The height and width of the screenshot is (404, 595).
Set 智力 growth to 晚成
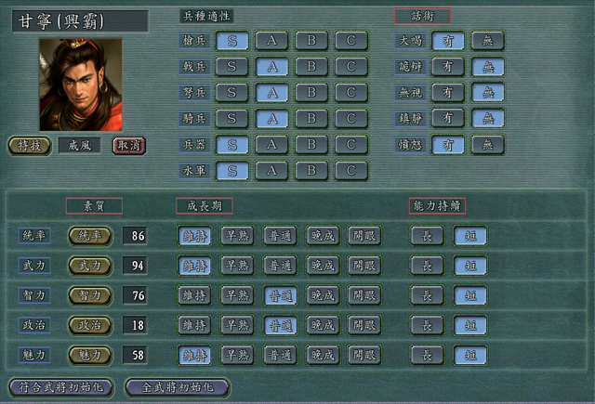pos(323,295)
